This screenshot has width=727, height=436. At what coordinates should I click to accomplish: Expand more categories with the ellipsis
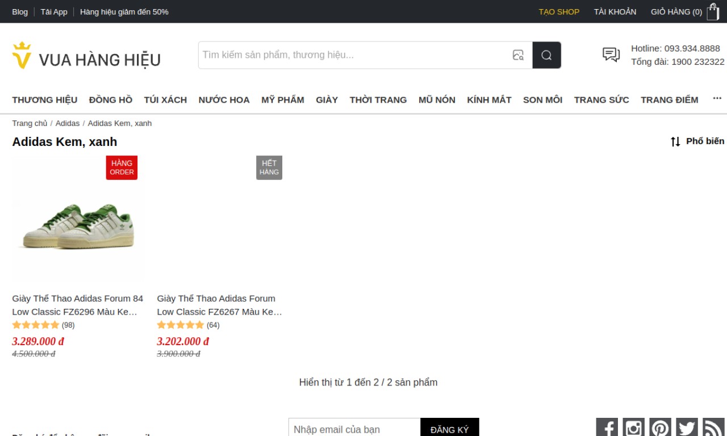click(x=717, y=99)
